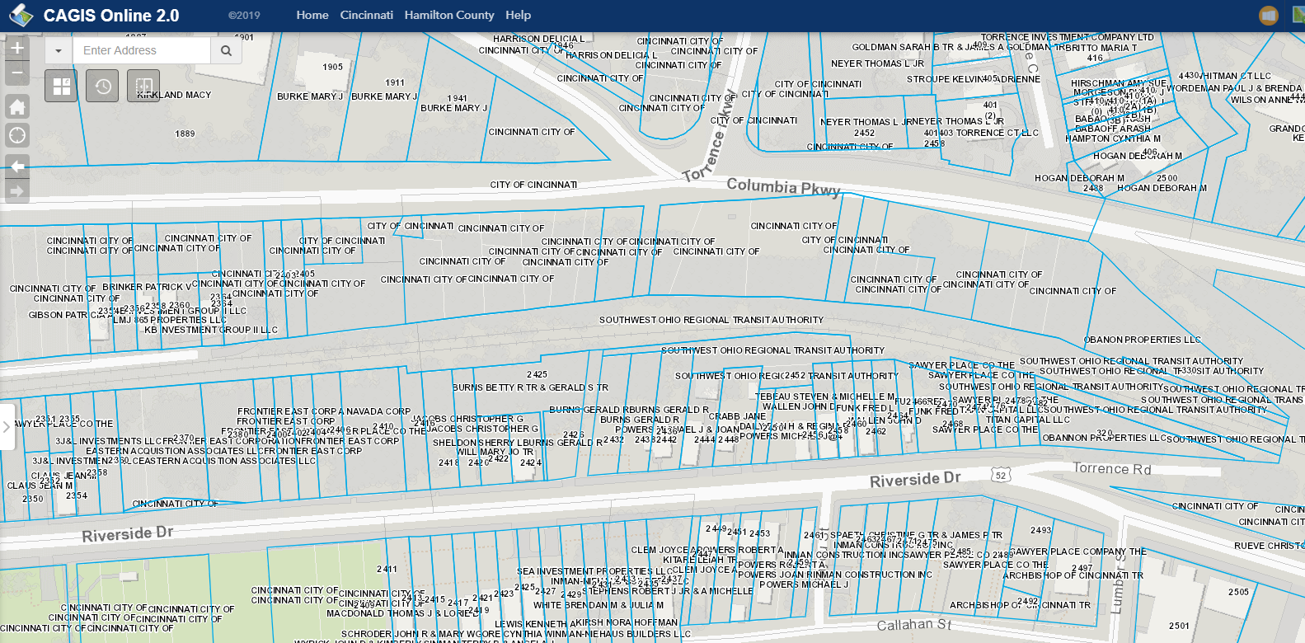The image size is (1305, 643).
Task: Open the map layers thumbnail top right
Action: (x=1299, y=15)
